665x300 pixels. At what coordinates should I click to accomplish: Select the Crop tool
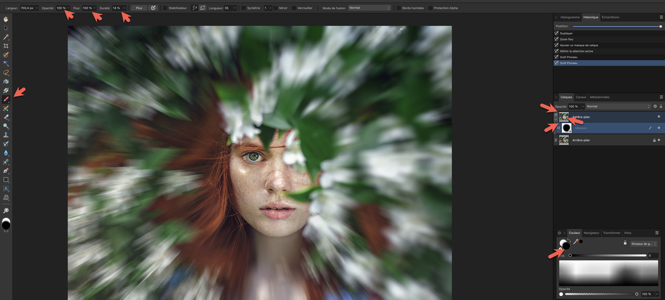pyautogui.click(x=6, y=46)
